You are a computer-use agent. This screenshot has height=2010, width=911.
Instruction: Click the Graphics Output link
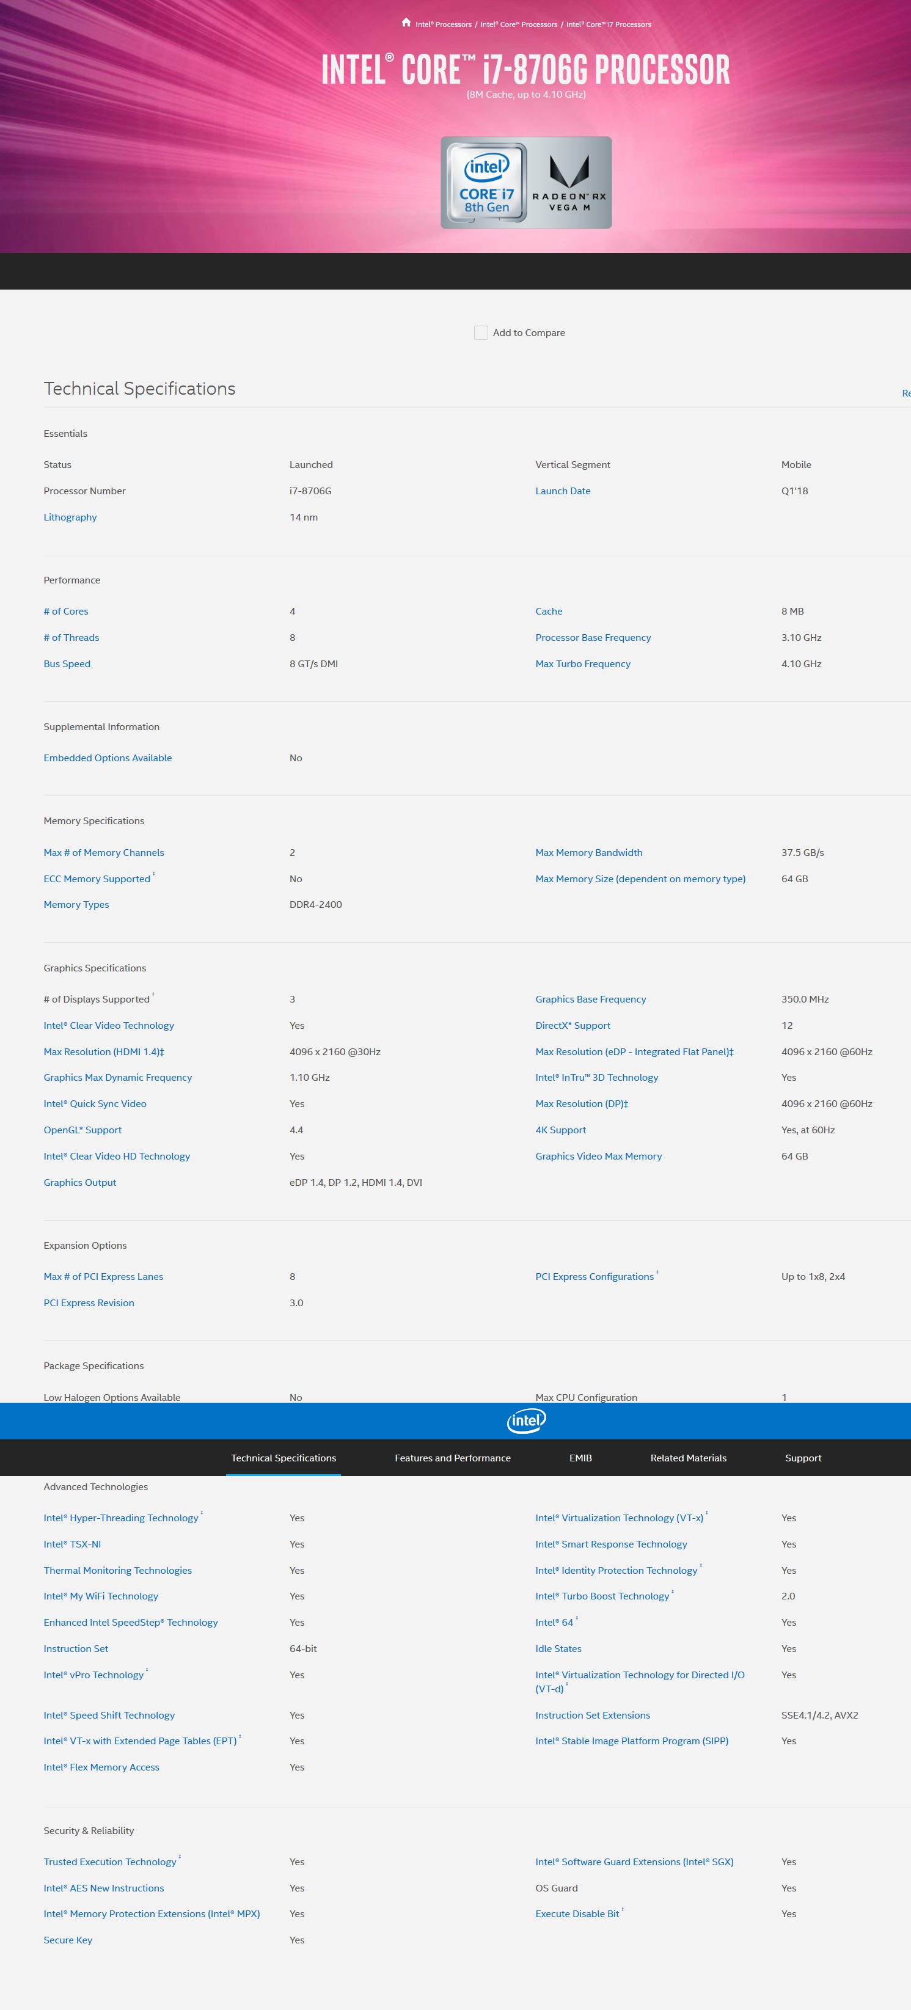click(79, 1182)
